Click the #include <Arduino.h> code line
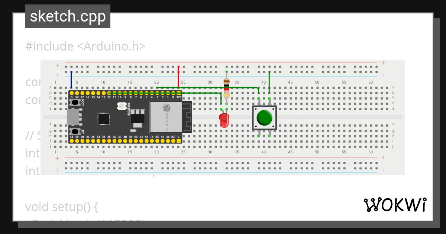Screen dimensions: 446x234 (85, 46)
